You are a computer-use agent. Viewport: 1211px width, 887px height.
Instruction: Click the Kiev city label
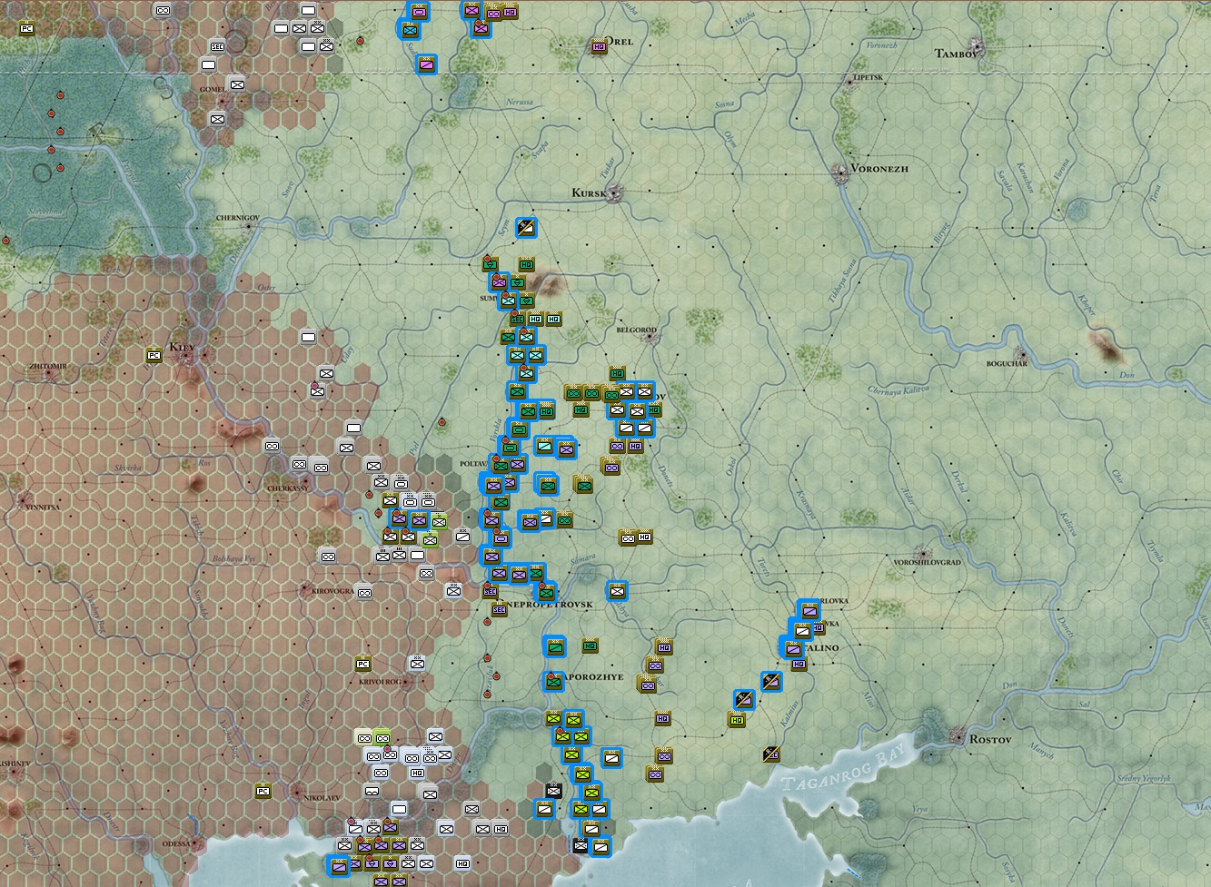(x=182, y=348)
